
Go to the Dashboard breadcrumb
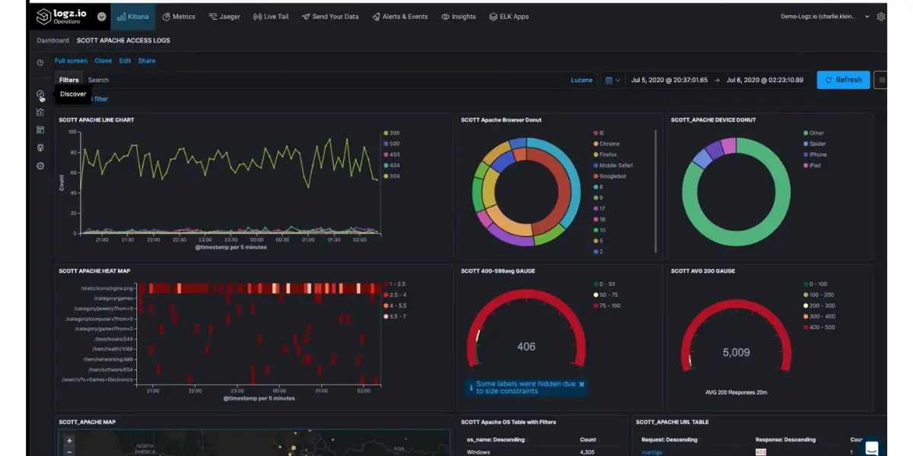pyautogui.click(x=52, y=40)
